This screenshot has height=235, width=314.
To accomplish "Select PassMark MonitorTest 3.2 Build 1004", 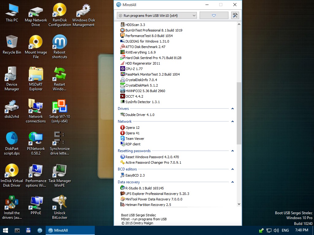I will pyautogui.click(x=150, y=74).
